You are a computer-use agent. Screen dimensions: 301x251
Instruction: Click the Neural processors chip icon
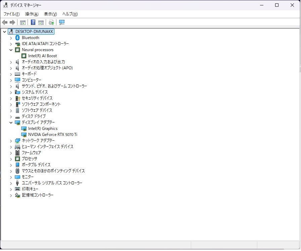tap(17, 50)
